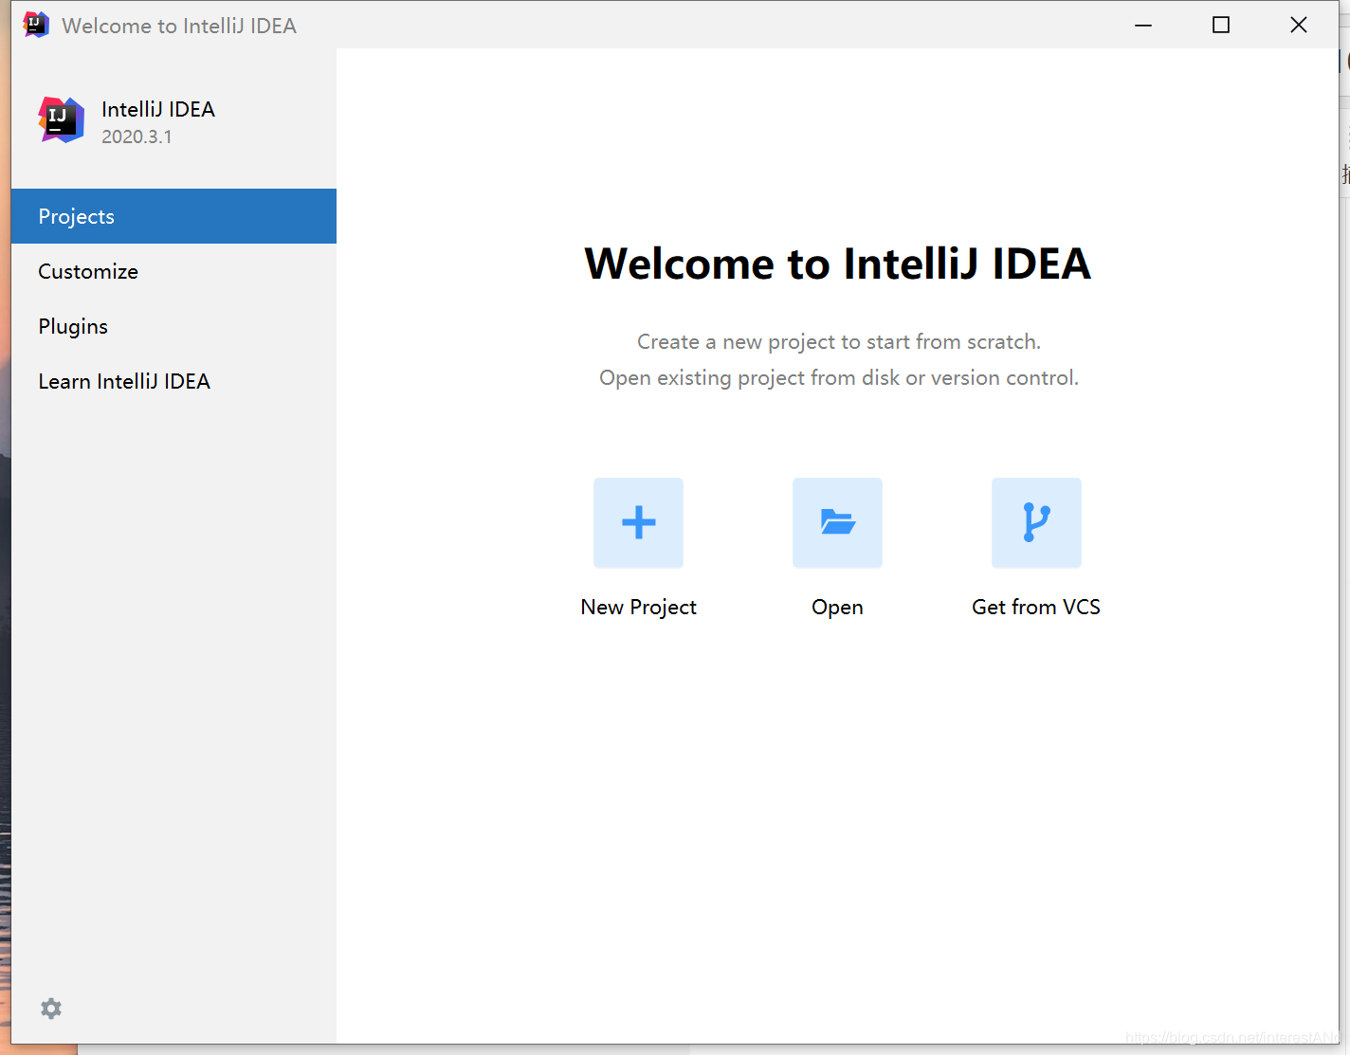Click the Get from VCS branch icon

click(1036, 522)
